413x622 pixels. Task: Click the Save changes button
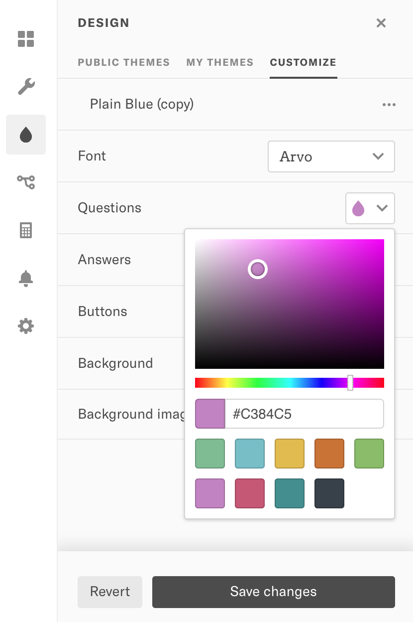coord(273,592)
